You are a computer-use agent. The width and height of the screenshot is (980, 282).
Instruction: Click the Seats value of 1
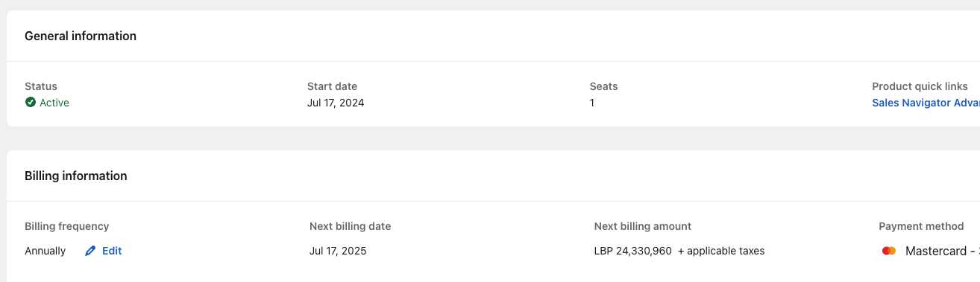coord(592,103)
